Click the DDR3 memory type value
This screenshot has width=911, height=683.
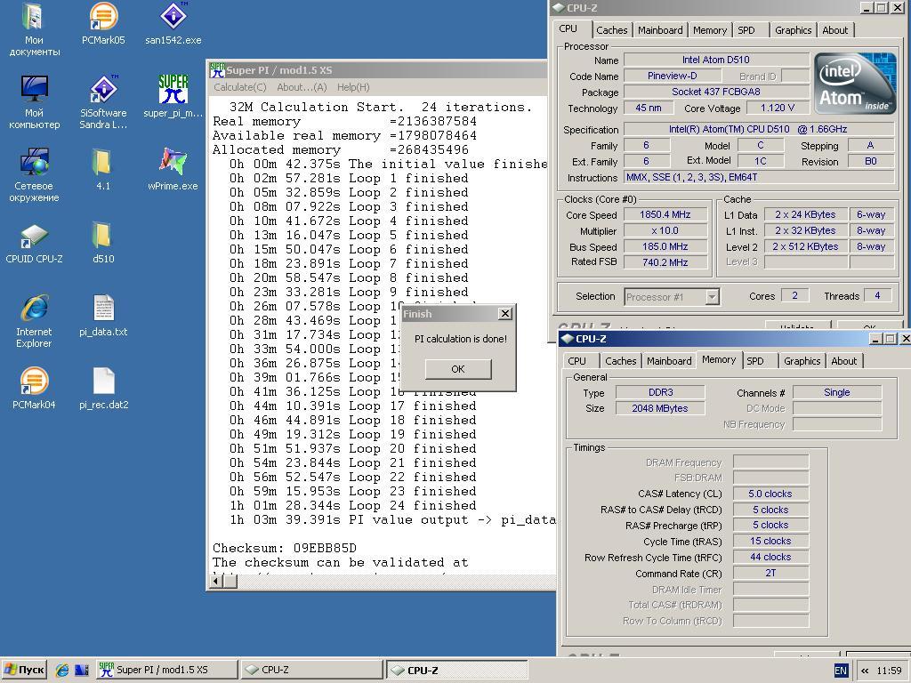(660, 392)
